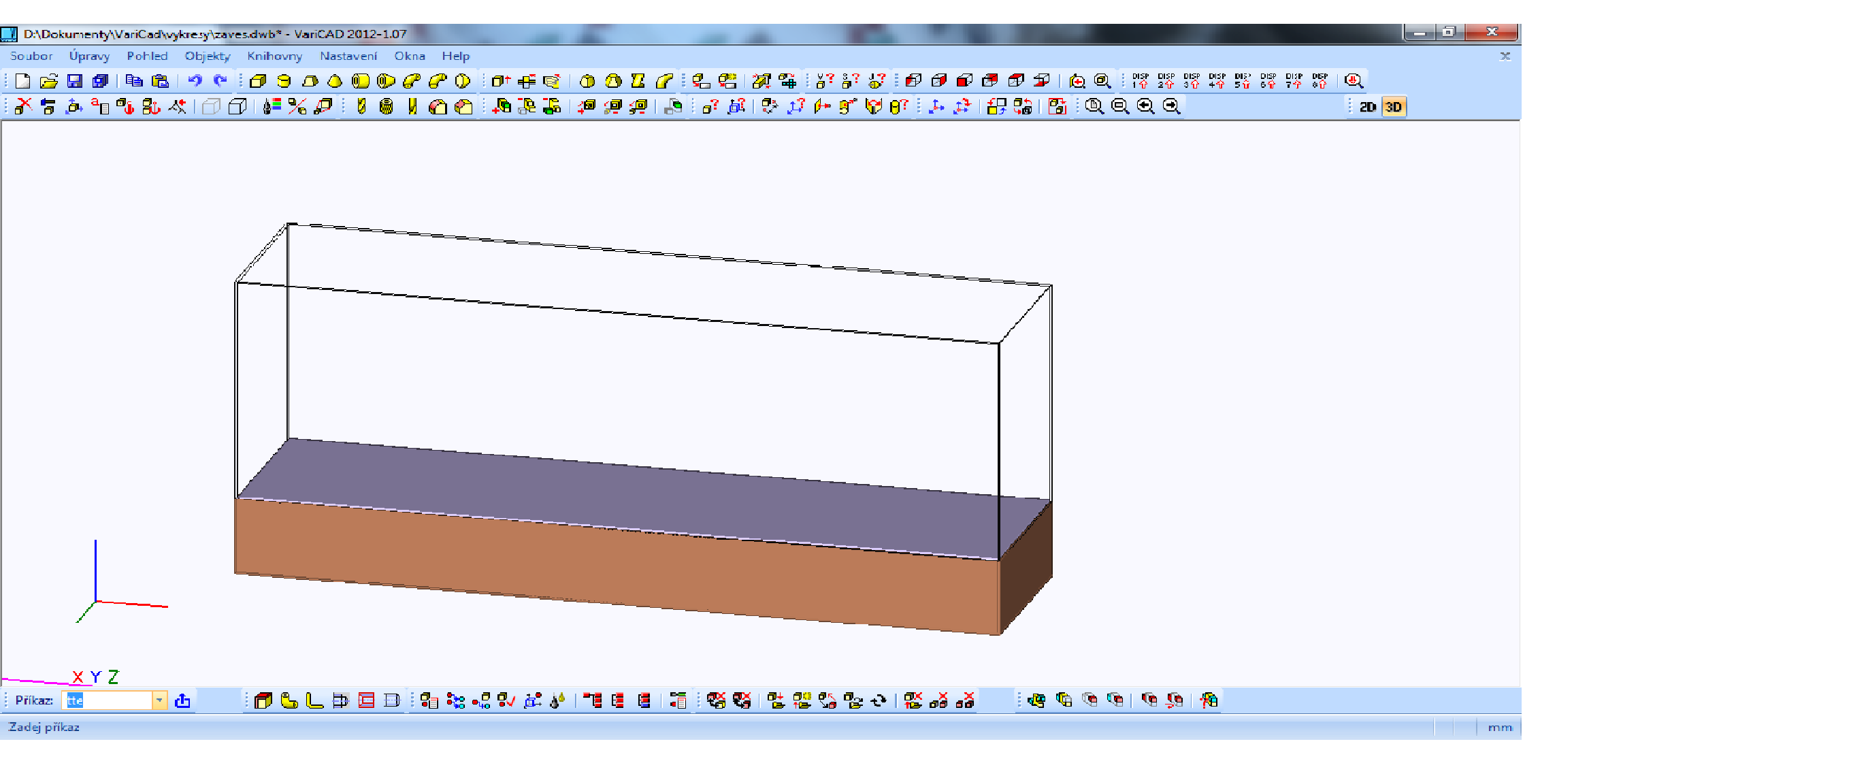This screenshot has width=1851, height=761.
Task: Click the DISP 1 display icon
Action: coord(1140,81)
